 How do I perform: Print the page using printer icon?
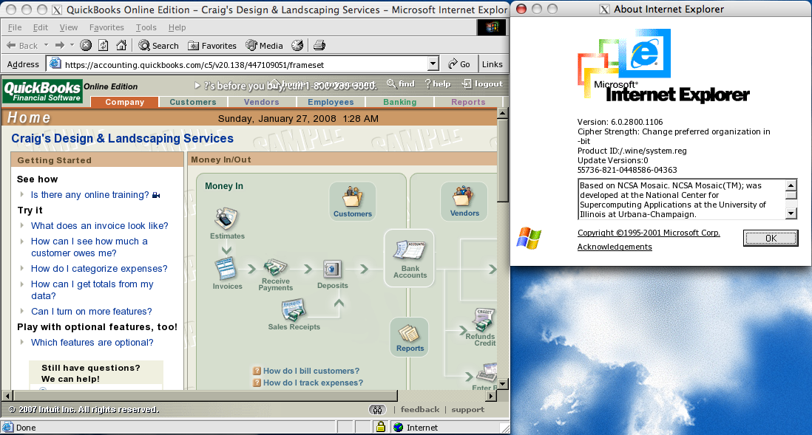pos(319,46)
